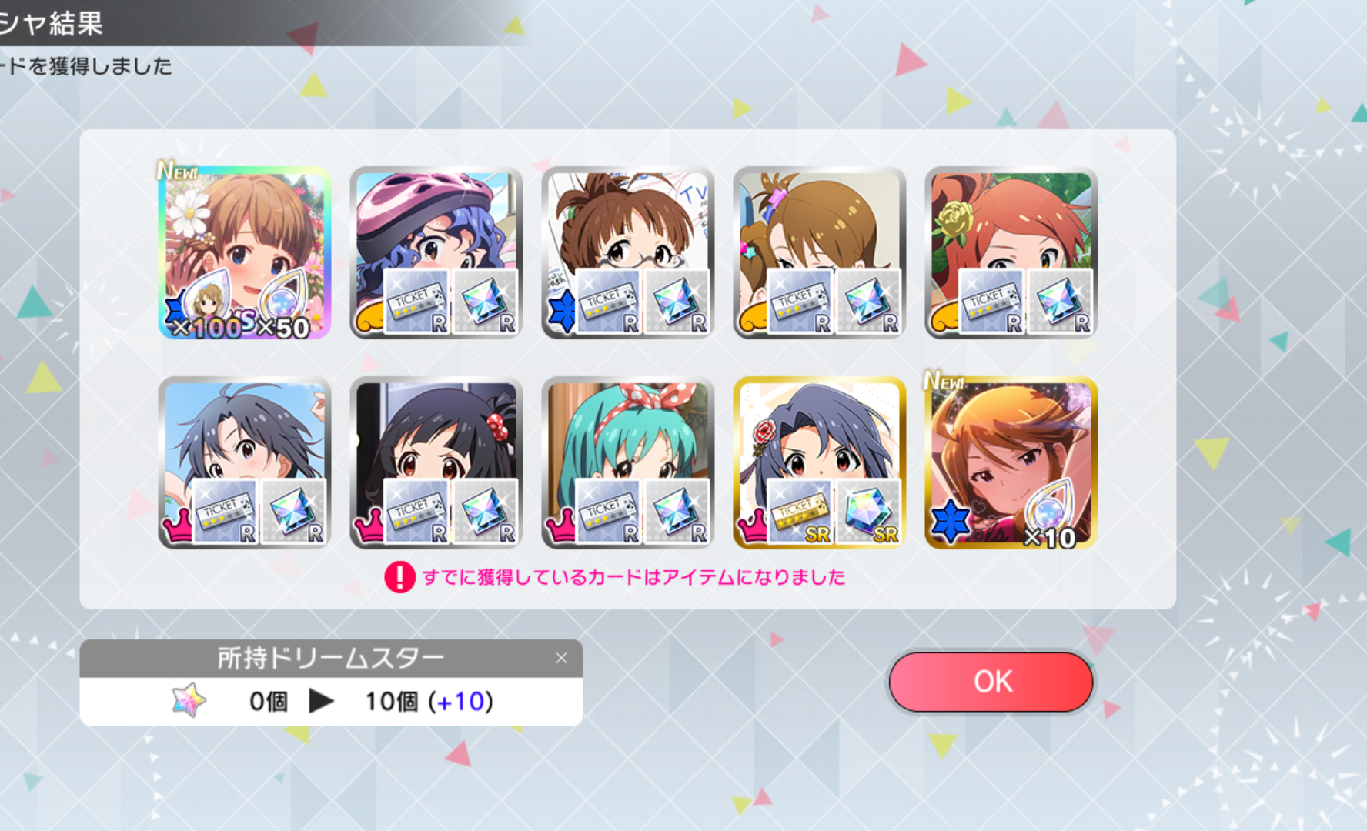Click the R crystal on glasses card
Viewport: 1367px width, 831px height.
[676, 302]
